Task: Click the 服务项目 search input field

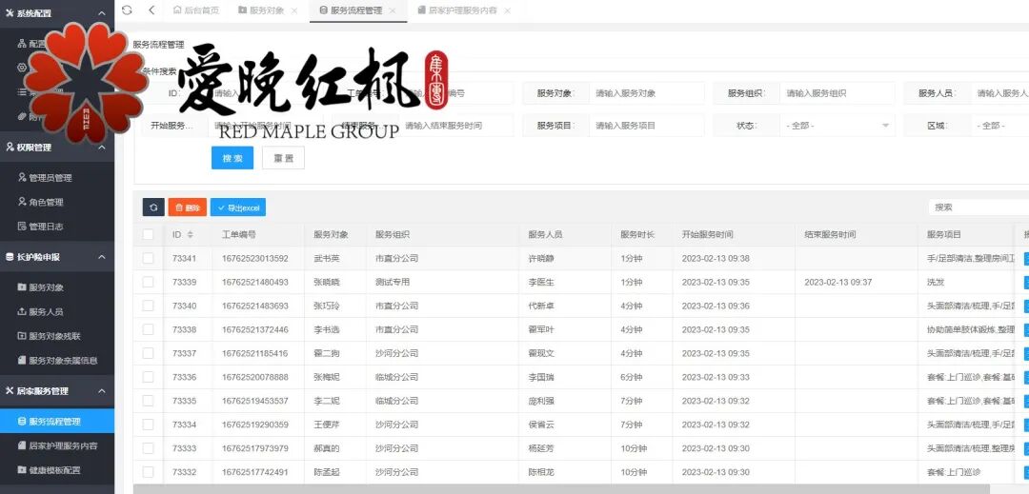Action: point(646,125)
